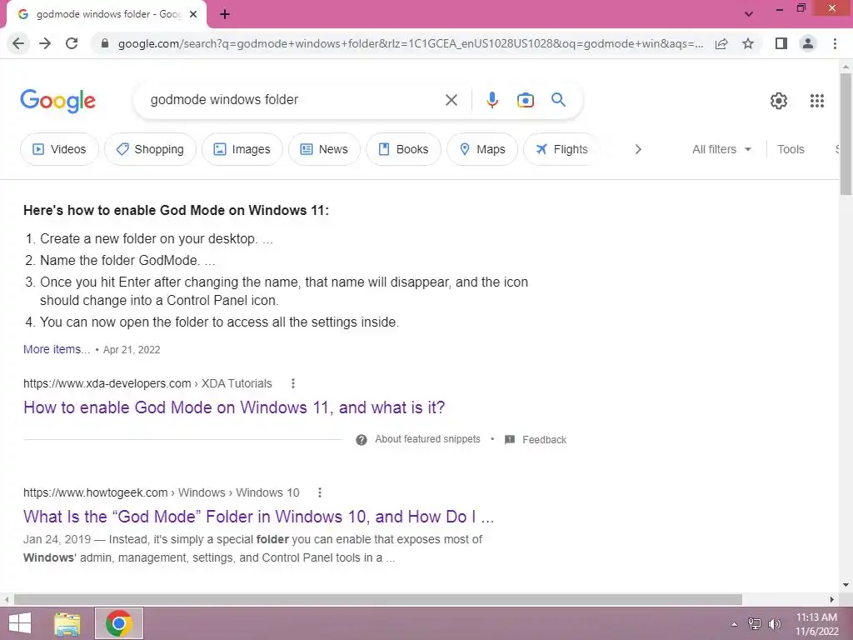
Task: Open the Chrome profile menu
Action: (x=808, y=43)
